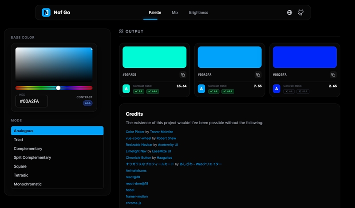Image resolution: width=355 pixels, height=208 pixels.
Task: Copy the #0025FA hex code
Action: (x=333, y=75)
